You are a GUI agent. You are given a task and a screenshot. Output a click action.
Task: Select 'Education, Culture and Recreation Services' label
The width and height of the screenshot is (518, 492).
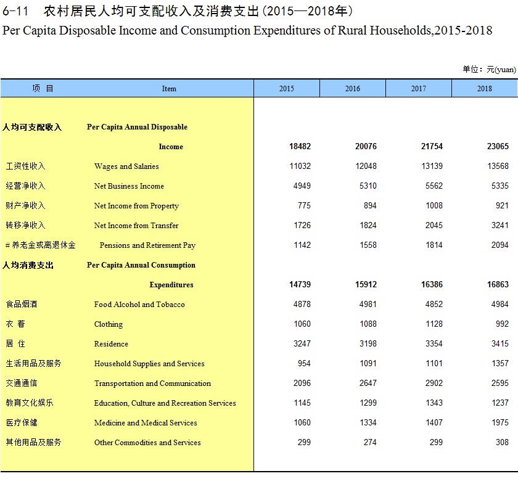pyautogui.click(x=165, y=403)
